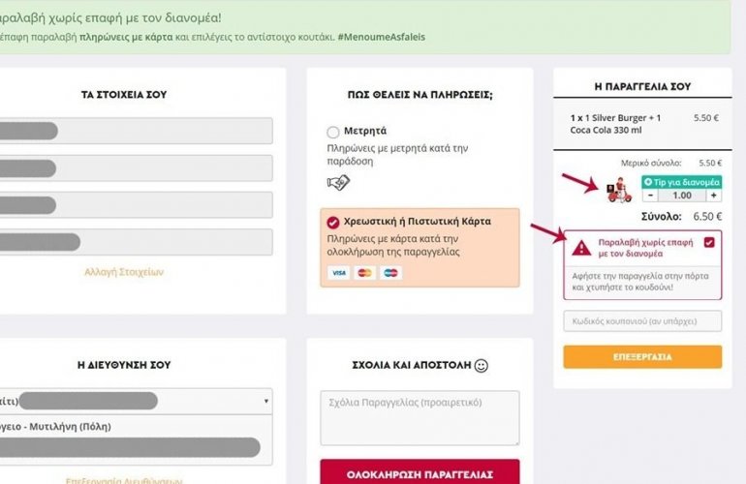Image resolution: width=746 pixels, height=484 pixels.
Task: Toggle contactless delivery checkbox
Action: click(x=709, y=242)
